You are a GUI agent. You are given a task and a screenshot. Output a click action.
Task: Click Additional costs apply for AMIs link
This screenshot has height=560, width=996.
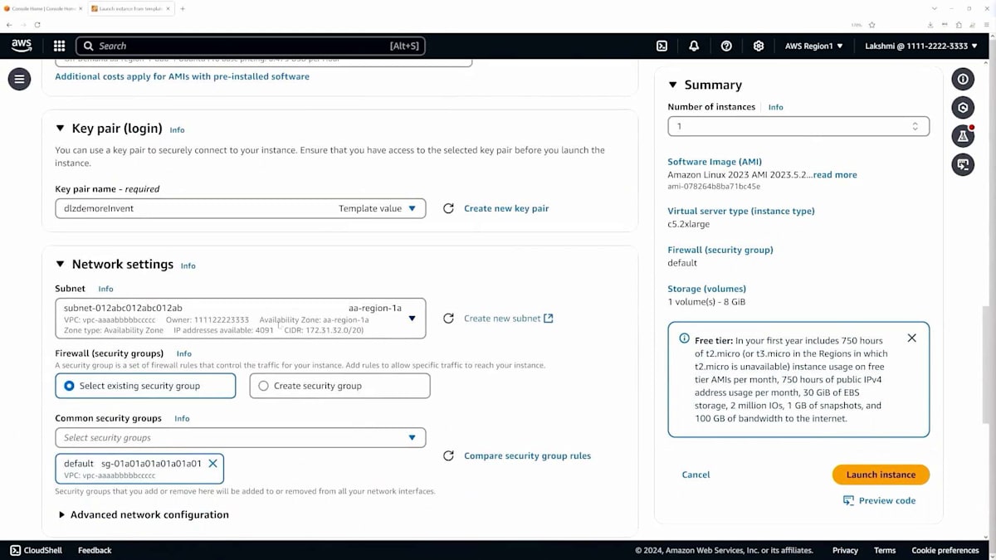pyautogui.click(x=182, y=76)
